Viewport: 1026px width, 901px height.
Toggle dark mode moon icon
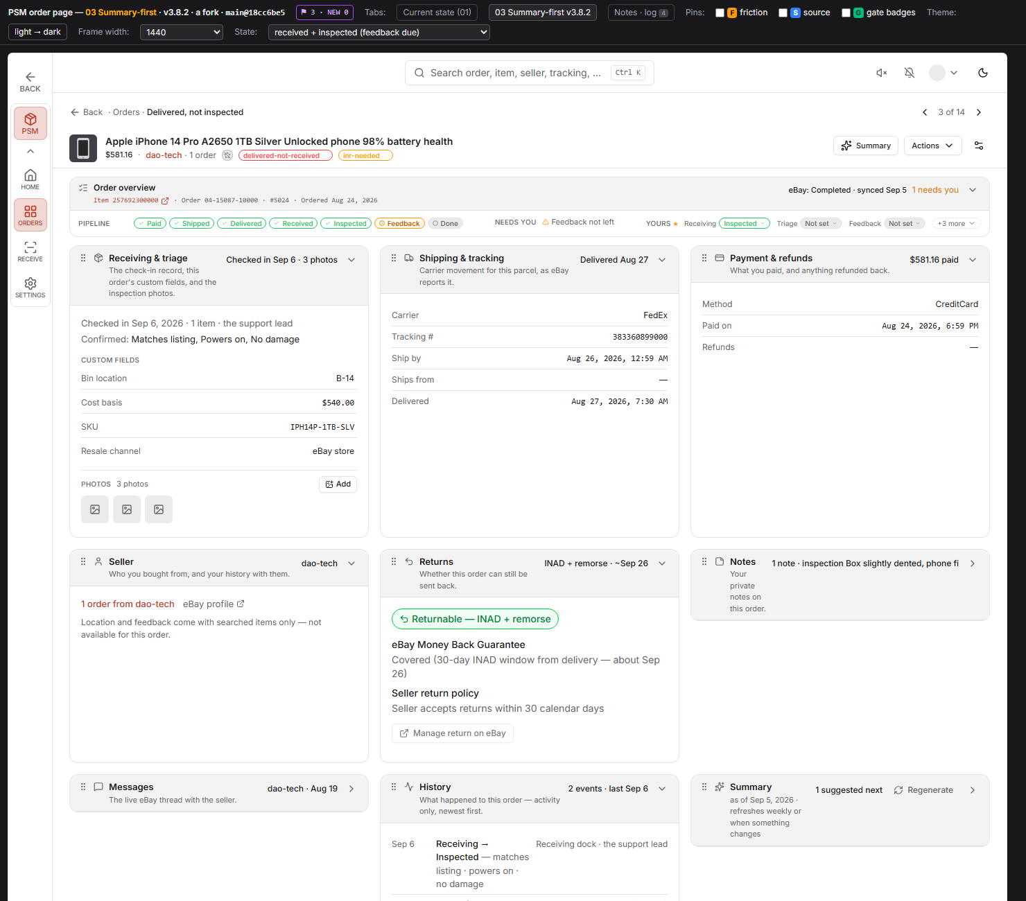click(x=983, y=73)
